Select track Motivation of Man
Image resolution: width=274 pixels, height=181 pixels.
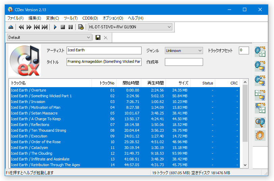pos(125,107)
